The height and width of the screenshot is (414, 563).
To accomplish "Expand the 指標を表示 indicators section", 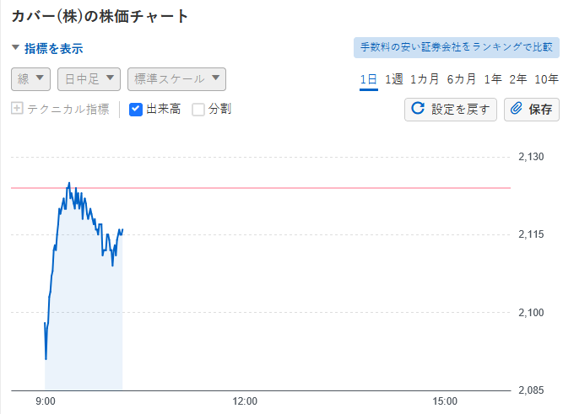I will point(53,49).
